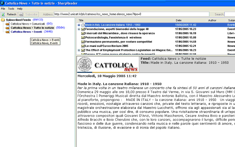The image size is (235, 147).
Task: Sort articles by the Title column header
Action: tap(81, 20)
